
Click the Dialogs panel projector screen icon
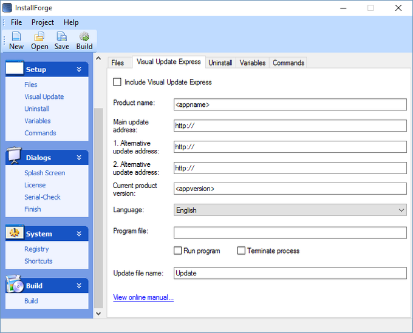14,155
